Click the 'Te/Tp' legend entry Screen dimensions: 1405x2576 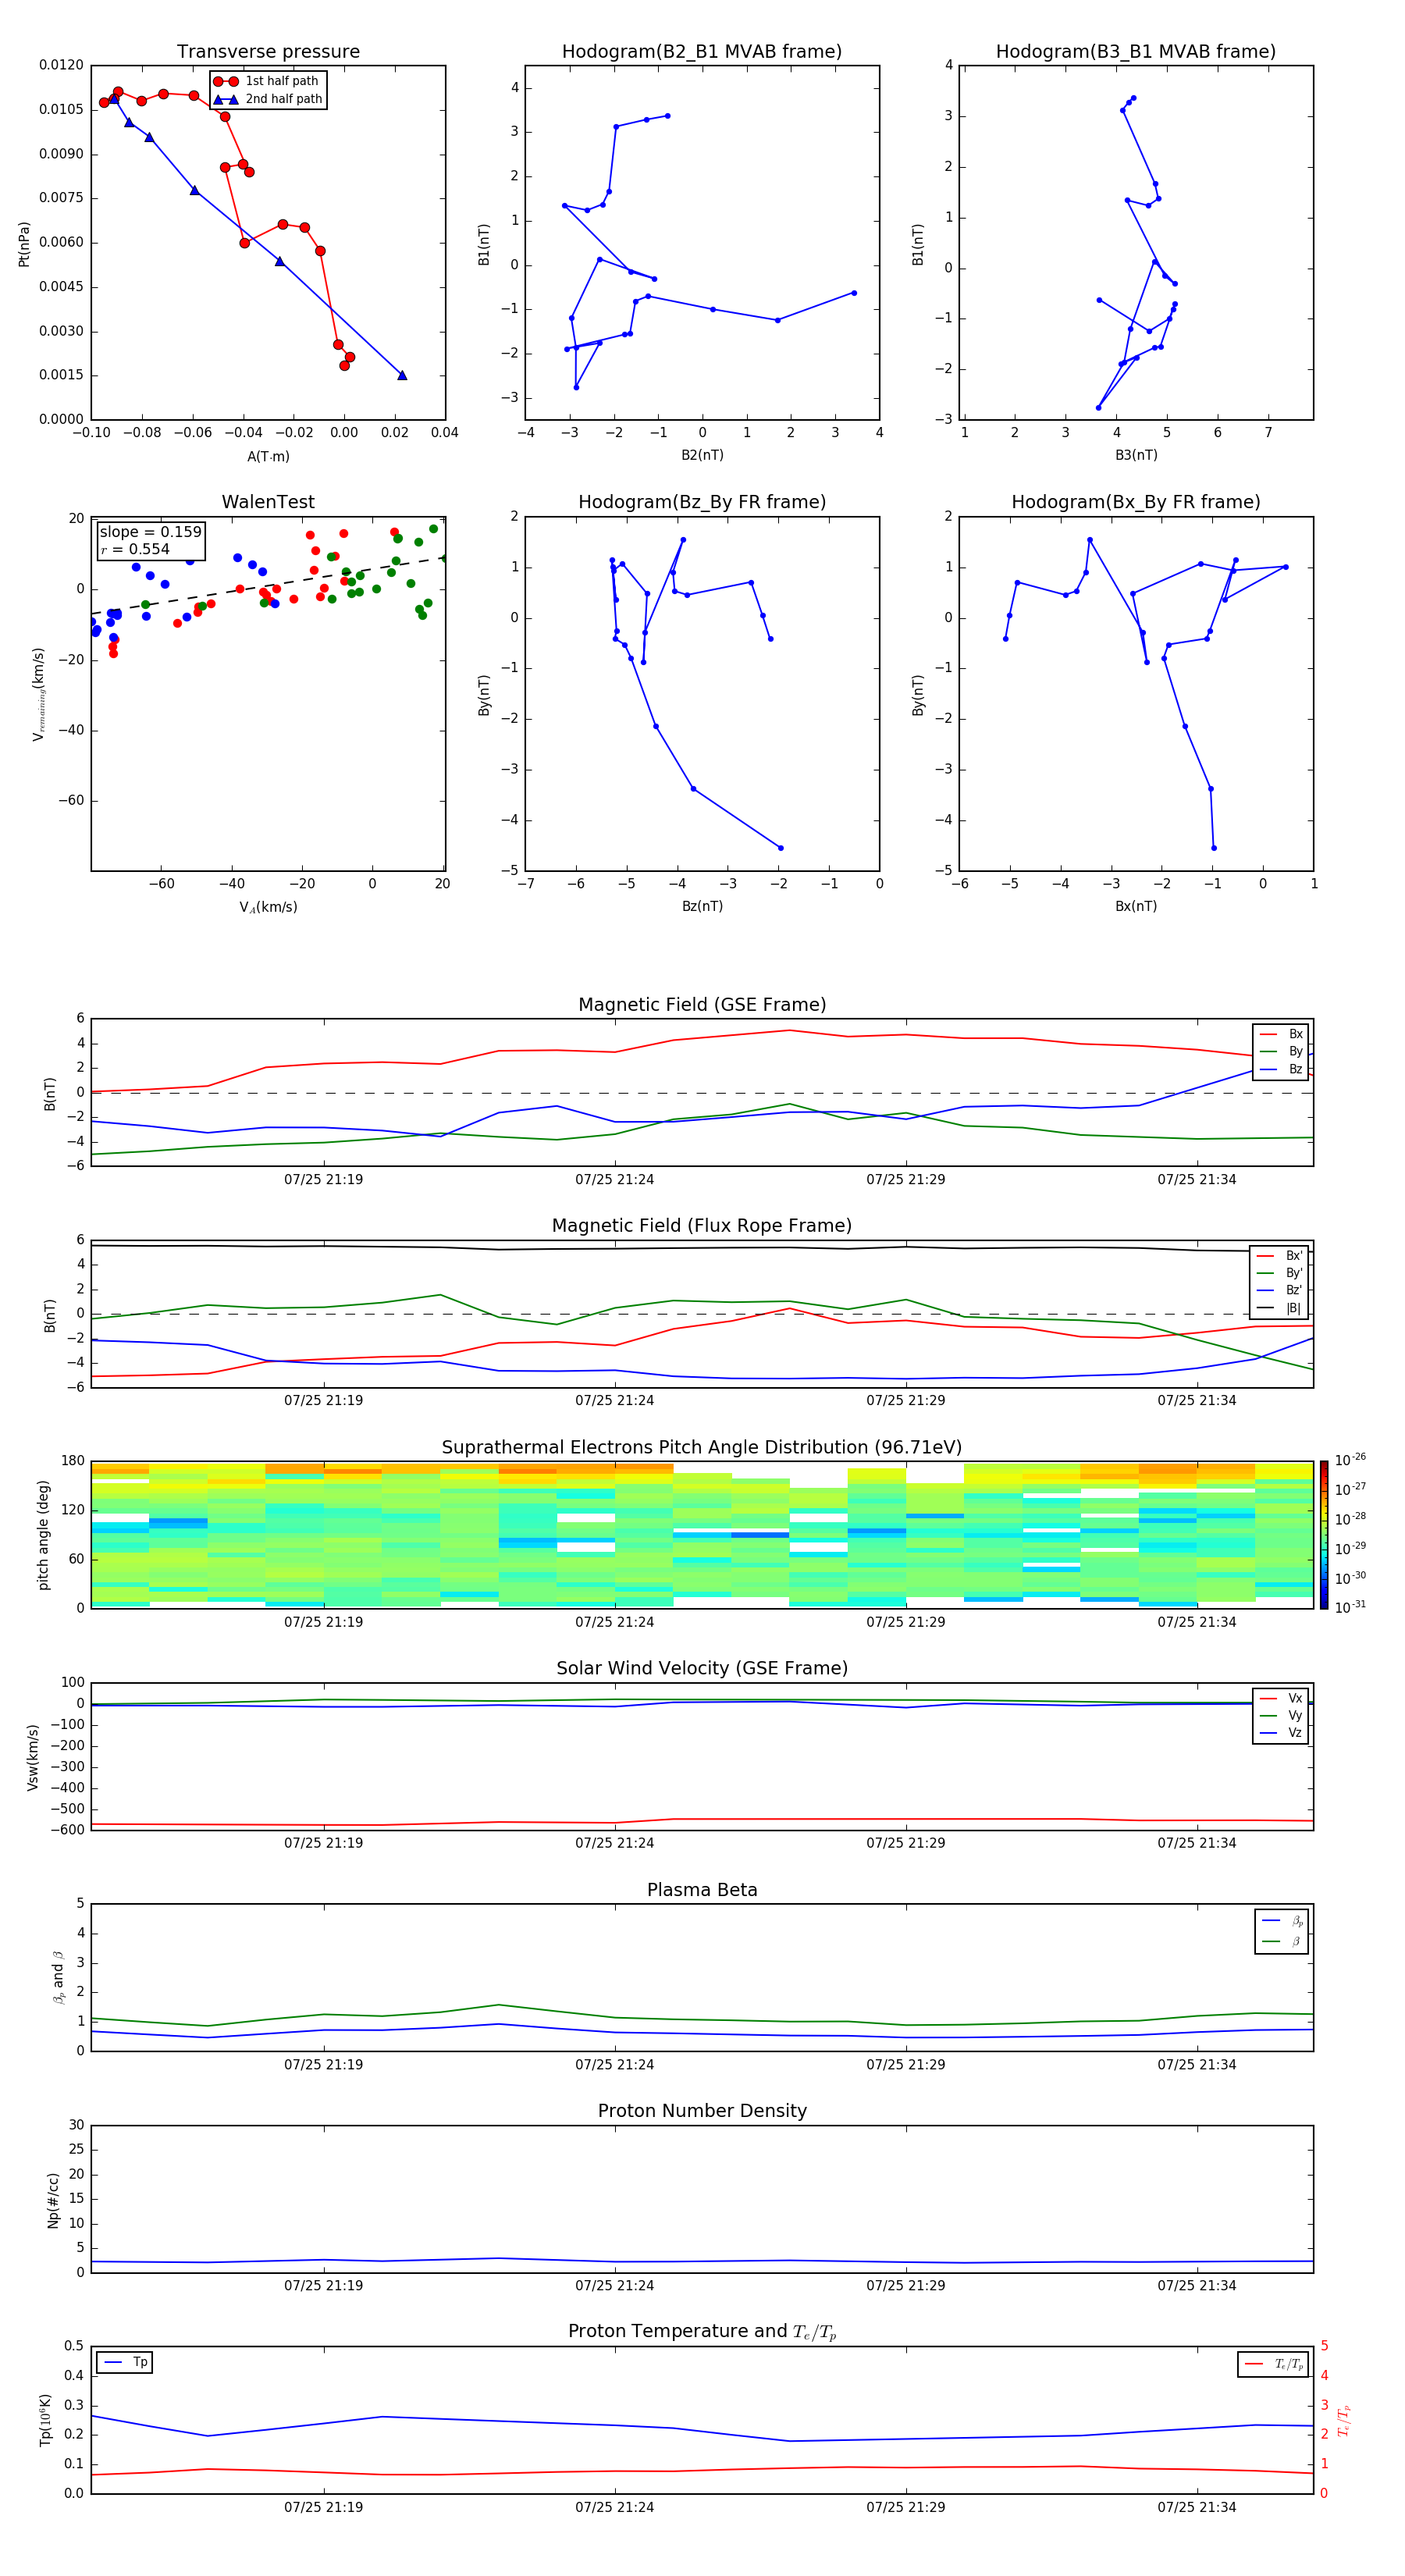(x=1274, y=2364)
